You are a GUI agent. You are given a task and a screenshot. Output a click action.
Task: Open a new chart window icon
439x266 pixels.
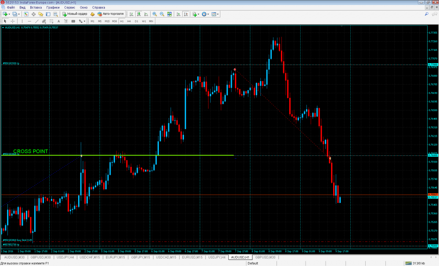coord(5,14)
